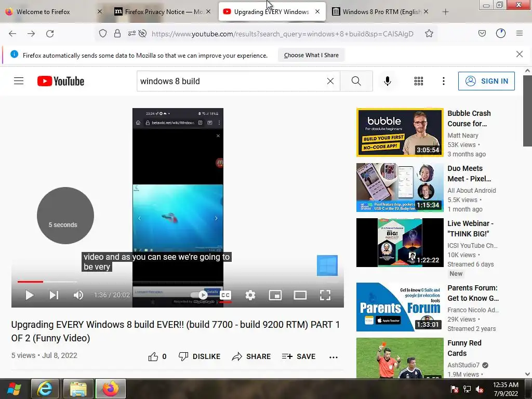
Task: Mute the video volume
Action: pos(78,295)
